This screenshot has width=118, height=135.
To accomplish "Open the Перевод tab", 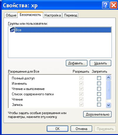I will [70, 15].
